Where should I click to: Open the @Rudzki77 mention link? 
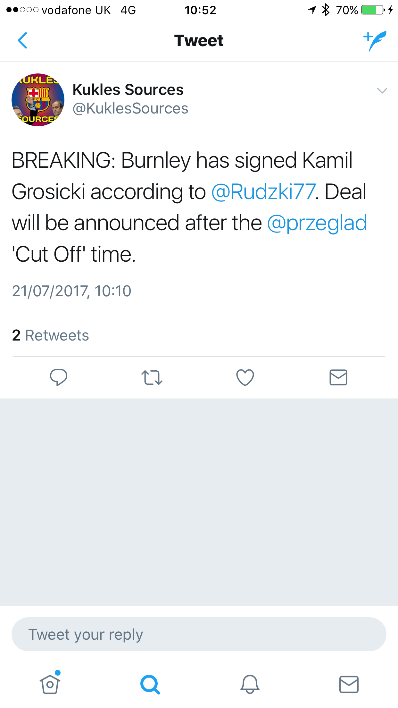pyautogui.click(x=263, y=192)
